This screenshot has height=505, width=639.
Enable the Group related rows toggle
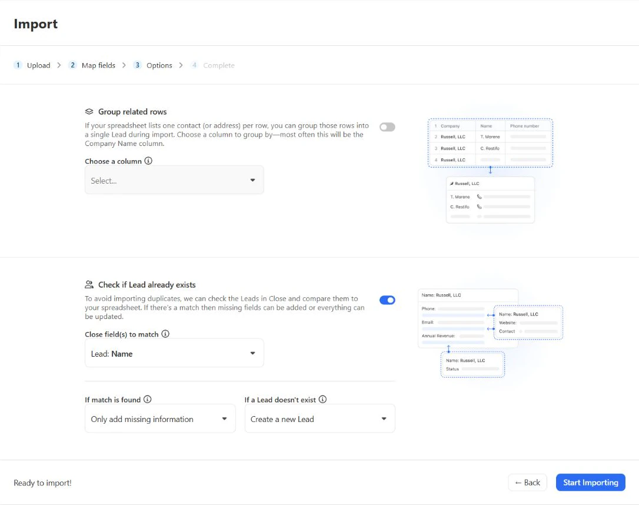point(387,127)
